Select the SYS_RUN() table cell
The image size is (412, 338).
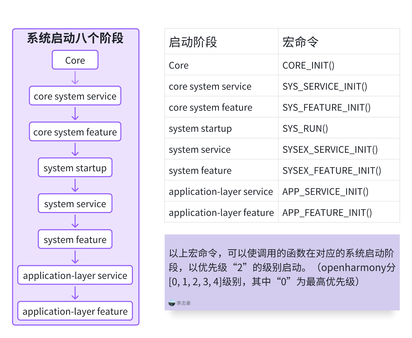(339, 128)
